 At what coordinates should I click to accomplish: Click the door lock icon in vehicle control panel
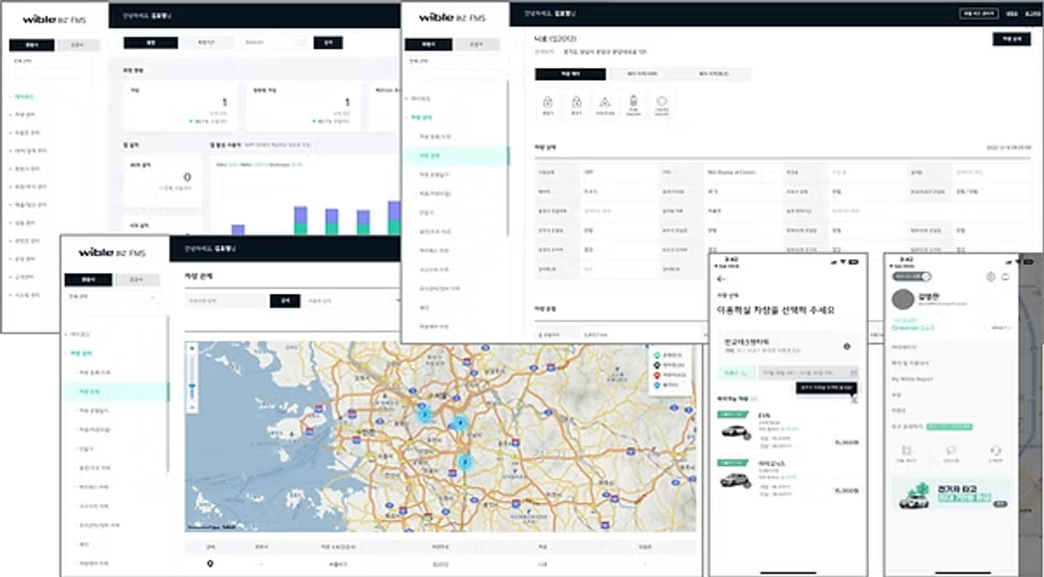[547, 102]
